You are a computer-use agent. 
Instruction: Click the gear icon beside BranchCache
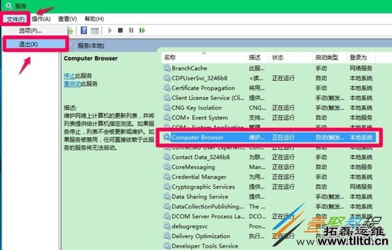(167, 68)
